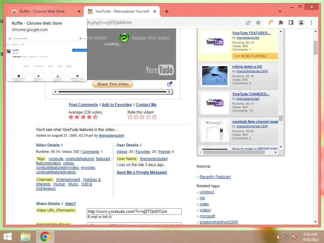Image resolution: width=324 pixels, height=243 pixels.
Task: Open the Help? link in Share Details
Action: 71,203
